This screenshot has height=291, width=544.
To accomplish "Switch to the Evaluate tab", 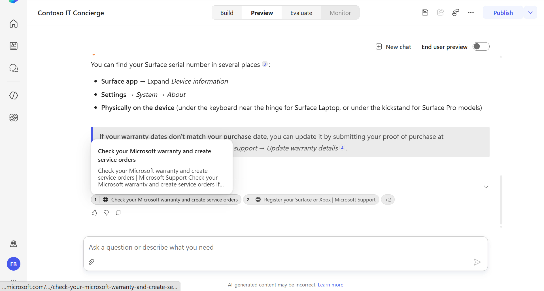I will [301, 13].
